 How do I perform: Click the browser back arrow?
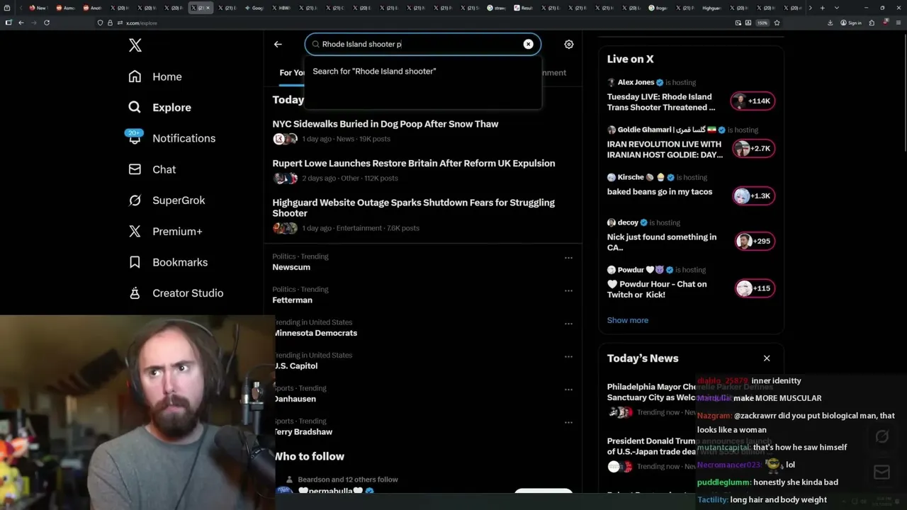pos(21,23)
